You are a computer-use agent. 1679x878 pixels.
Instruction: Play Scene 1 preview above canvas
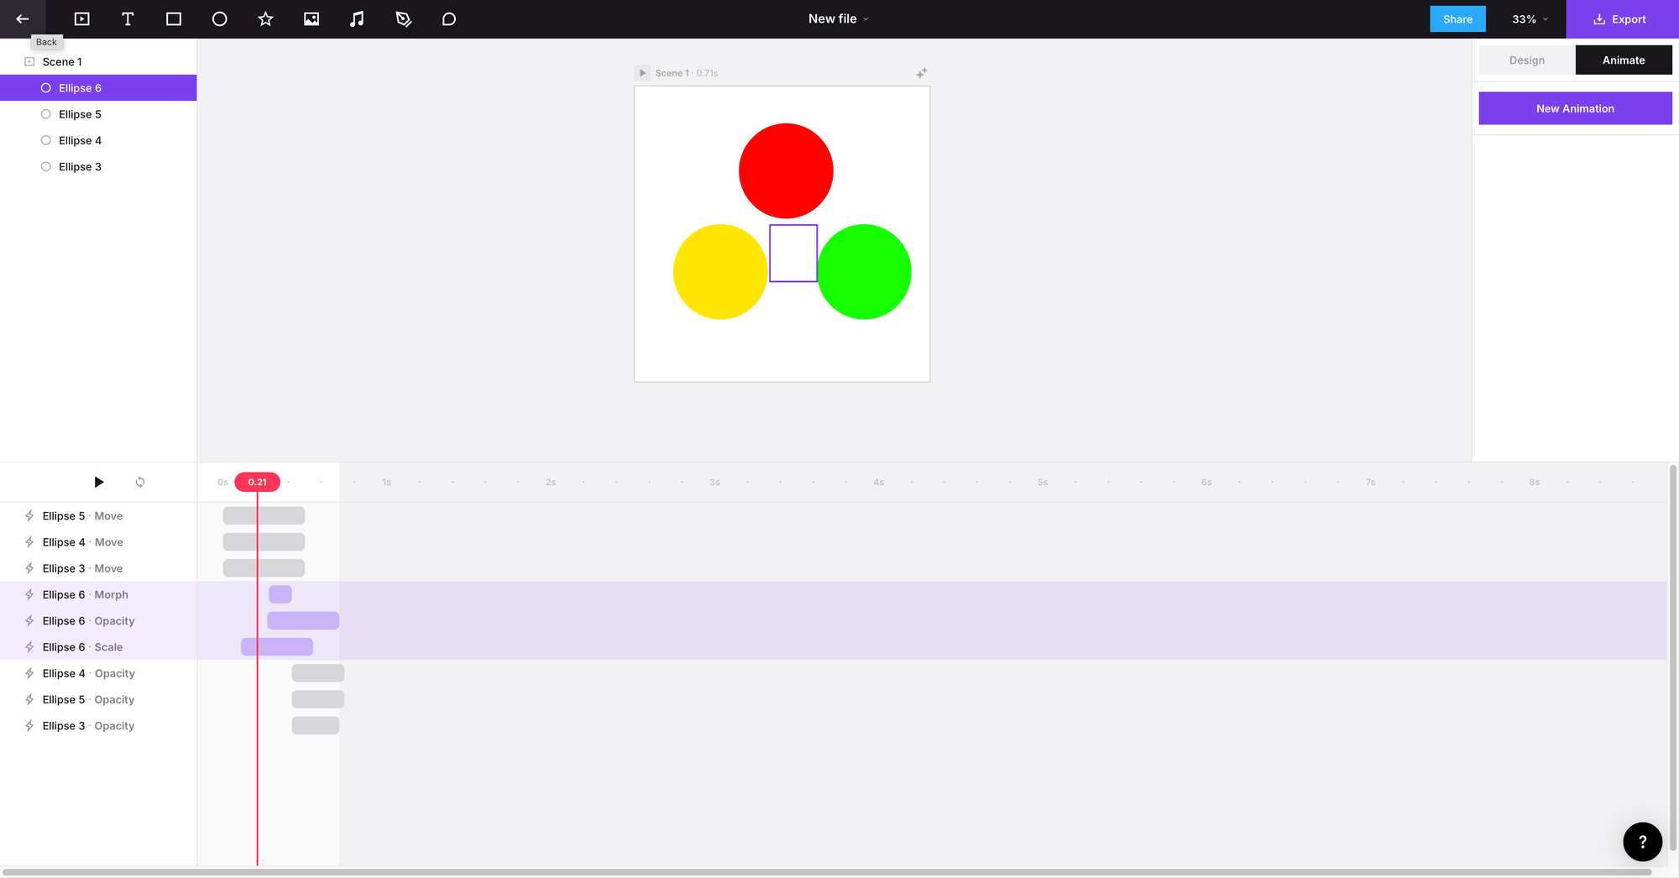(x=642, y=73)
